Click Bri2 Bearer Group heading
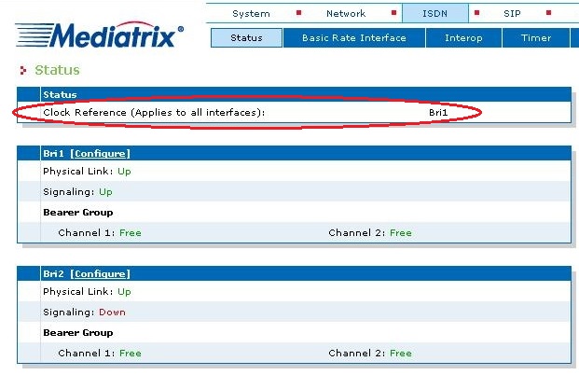This screenshot has height=375, width=579. [78, 333]
